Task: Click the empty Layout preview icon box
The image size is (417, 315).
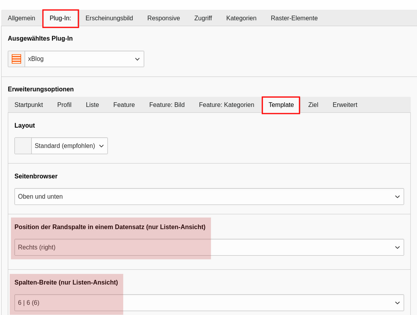Action: click(23, 146)
